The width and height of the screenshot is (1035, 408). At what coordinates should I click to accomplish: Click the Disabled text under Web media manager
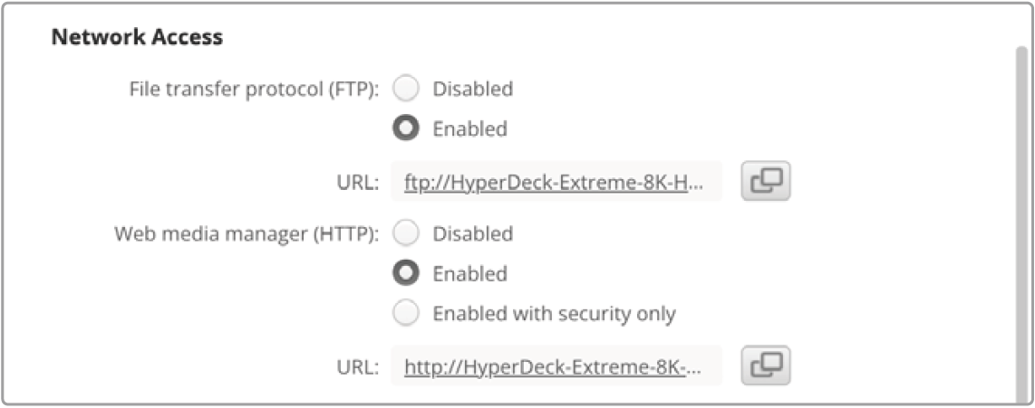[x=472, y=234]
